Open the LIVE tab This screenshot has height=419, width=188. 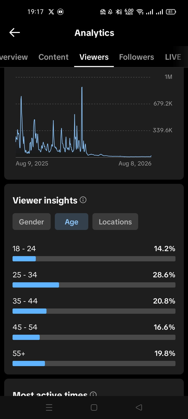[x=173, y=57]
